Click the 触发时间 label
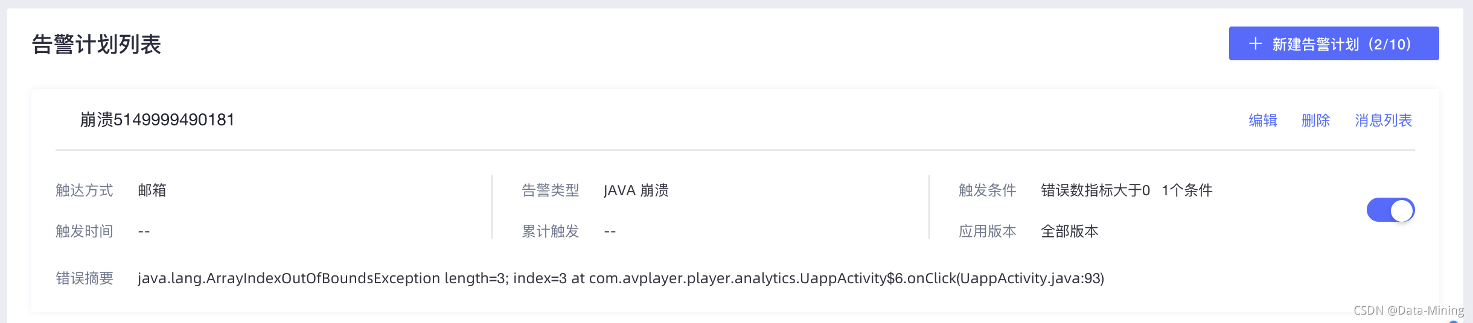The width and height of the screenshot is (1473, 323). pos(85,231)
